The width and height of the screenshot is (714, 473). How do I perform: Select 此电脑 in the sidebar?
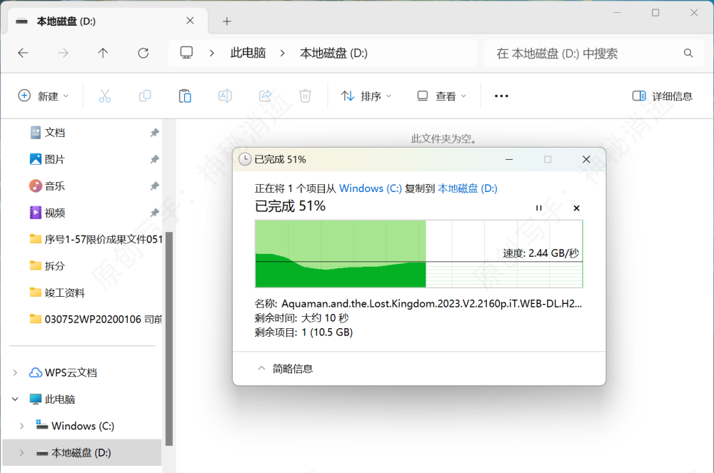(52, 400)
